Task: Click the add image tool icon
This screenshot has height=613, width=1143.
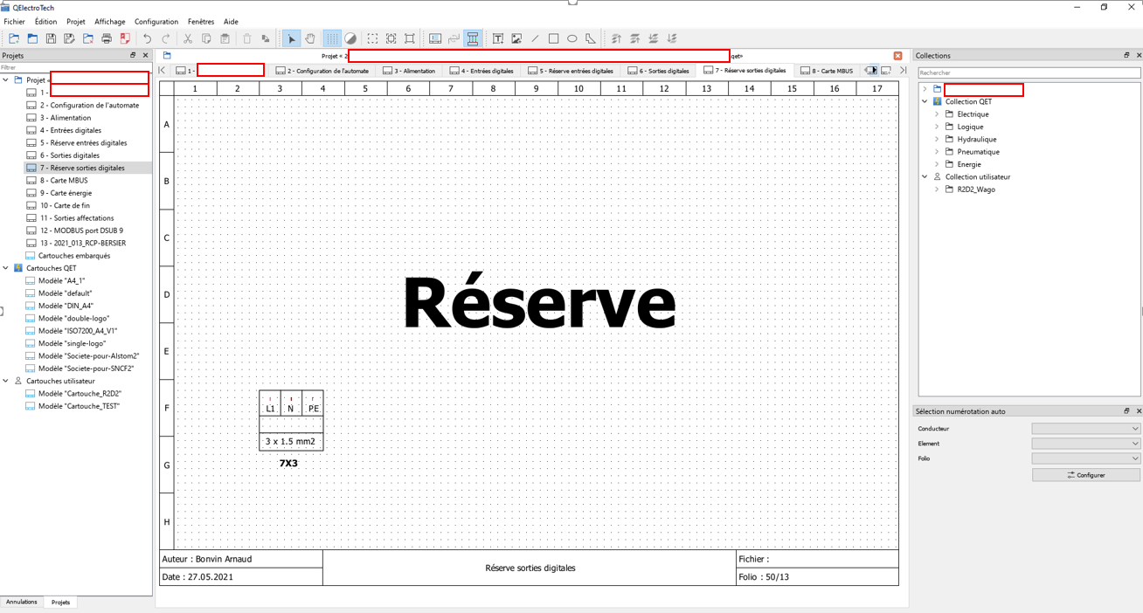Action: point(516,38)
